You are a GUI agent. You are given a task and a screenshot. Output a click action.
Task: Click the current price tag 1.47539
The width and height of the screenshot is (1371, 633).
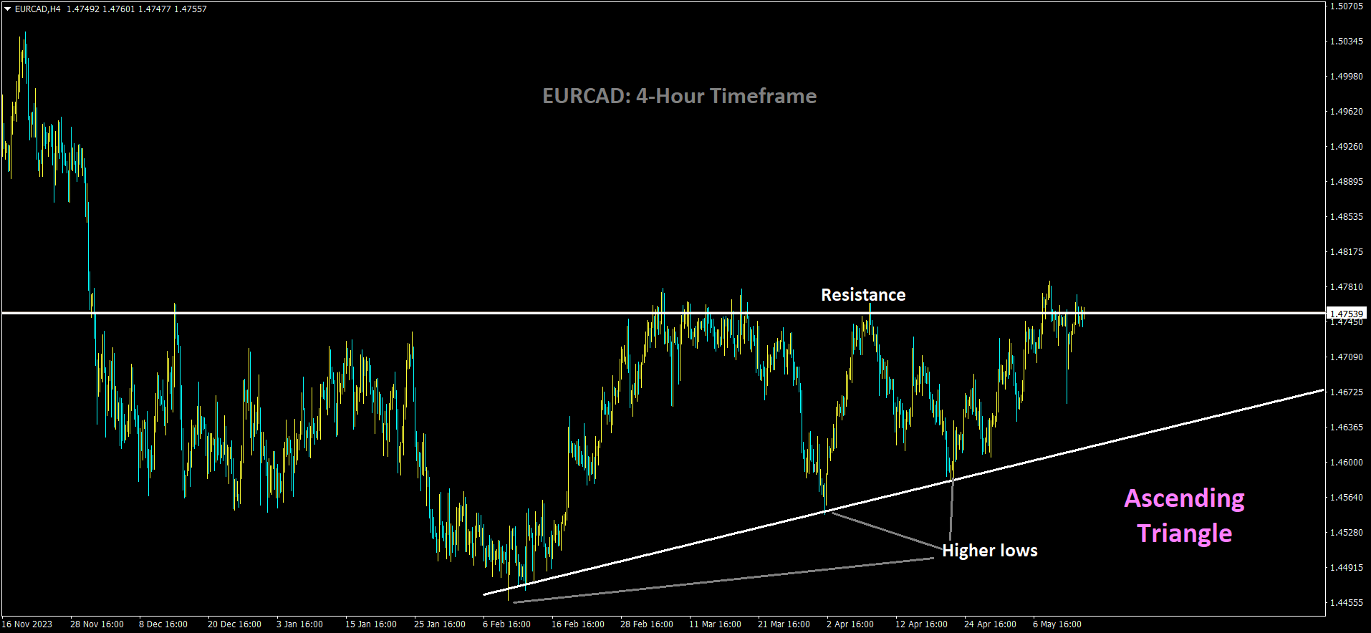(1347, 314)
